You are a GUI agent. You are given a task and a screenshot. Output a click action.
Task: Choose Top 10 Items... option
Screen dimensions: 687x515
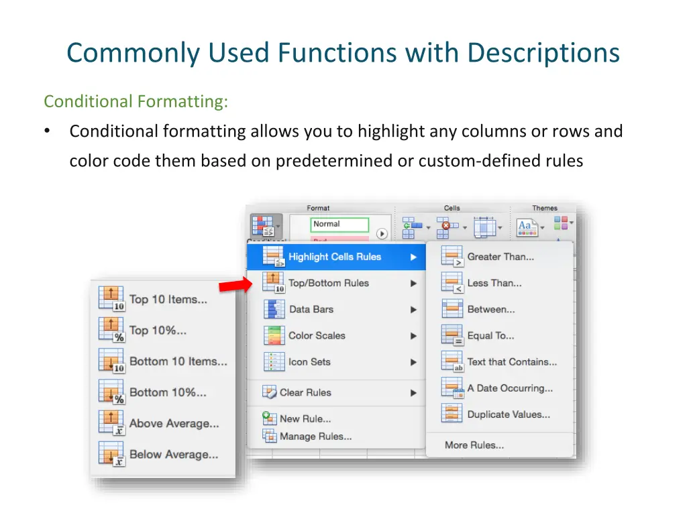[x=163, y=300]
